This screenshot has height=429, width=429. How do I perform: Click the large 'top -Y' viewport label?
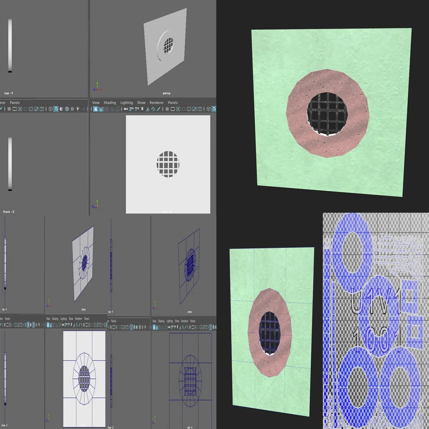point(9,93)
